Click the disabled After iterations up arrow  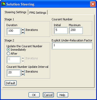[x=23, y=58]
